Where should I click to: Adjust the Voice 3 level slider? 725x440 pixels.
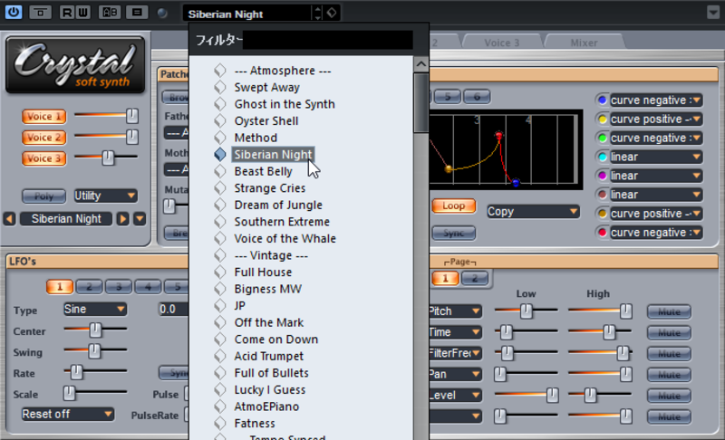(x=106, y=158)
